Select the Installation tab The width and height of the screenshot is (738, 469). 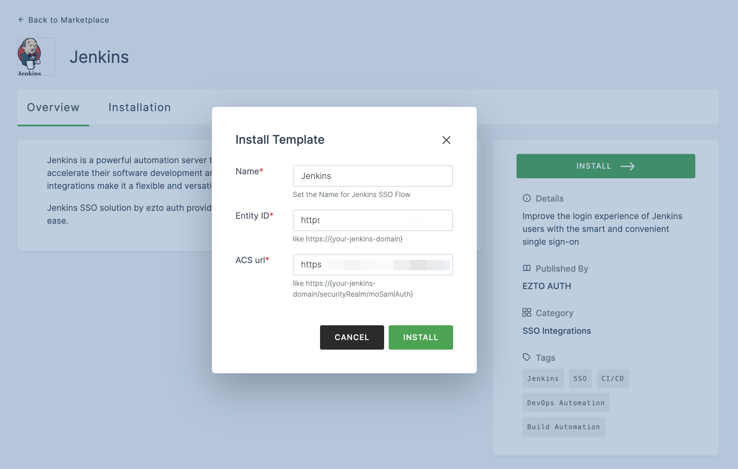pyautogui.click(x=140, y=107)
